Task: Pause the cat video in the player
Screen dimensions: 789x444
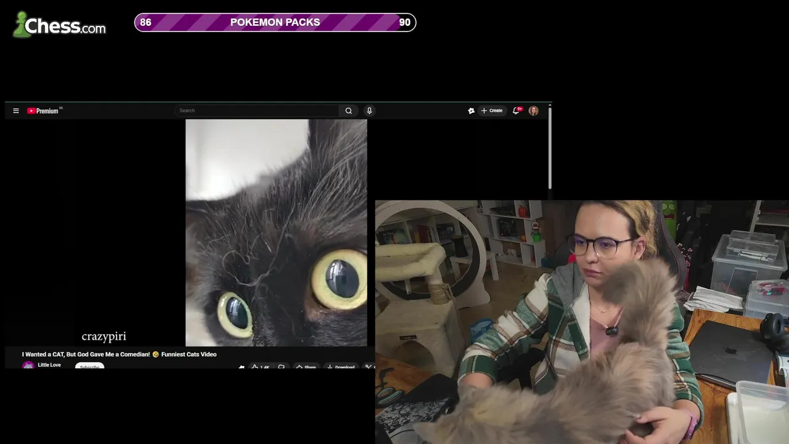Action: (x=276, y=233)
